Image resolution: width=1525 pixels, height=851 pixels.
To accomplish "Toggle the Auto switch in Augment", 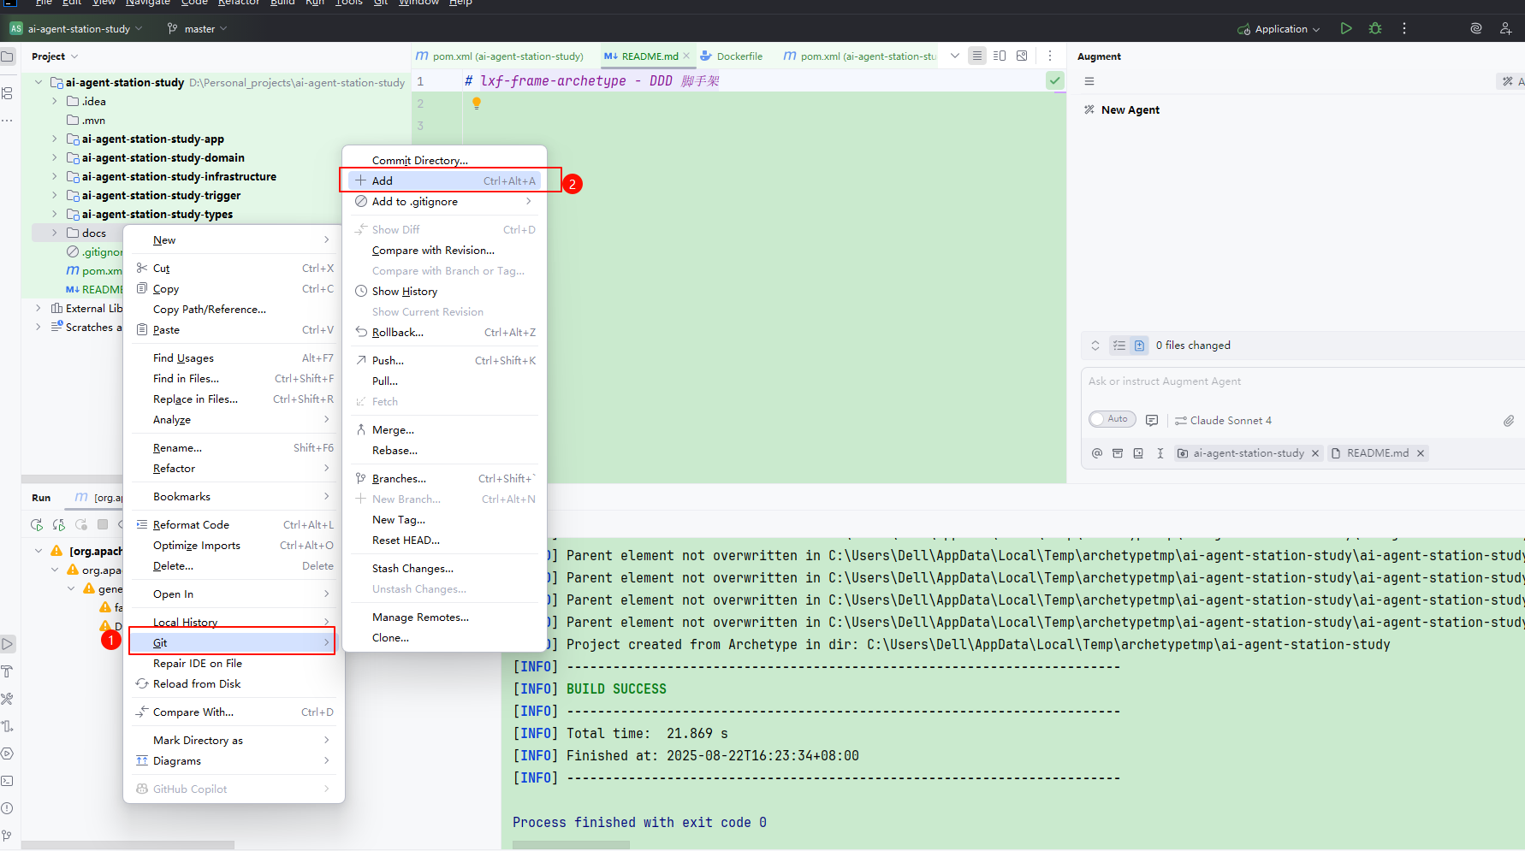I will 1112,419.
